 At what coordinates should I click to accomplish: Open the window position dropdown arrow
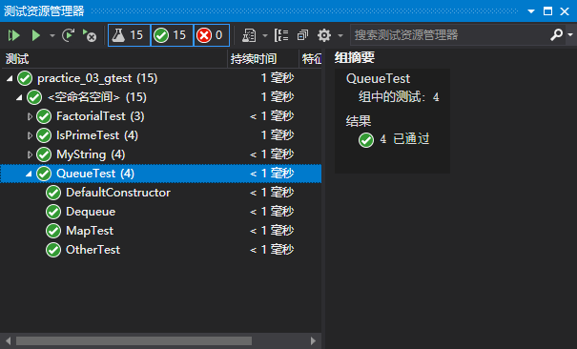click(531, 11)
